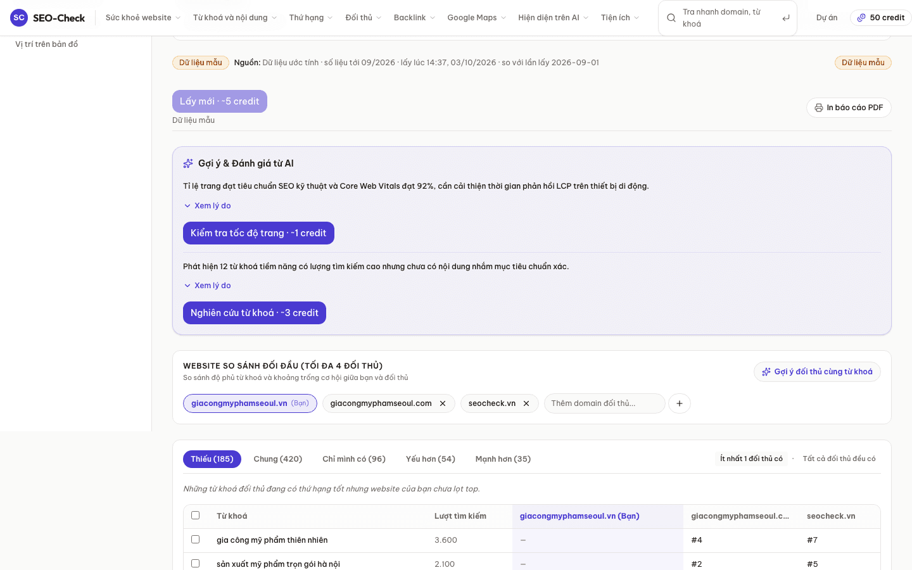This screenshot has width=912, height=570.
Task: Check the 'gia công mỹ phẩm thiên nhiên' row
Action: coord(196,540)
